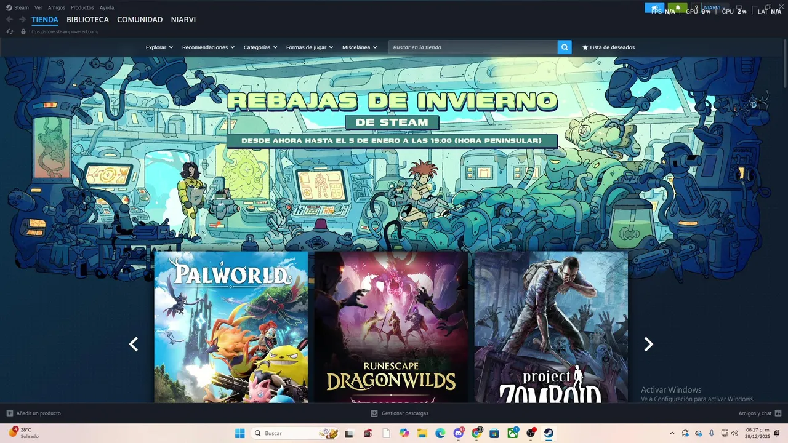Viewport: 788px width, 443px height.
Task: Open Steam from the taskbar
Action: [549, 433]
